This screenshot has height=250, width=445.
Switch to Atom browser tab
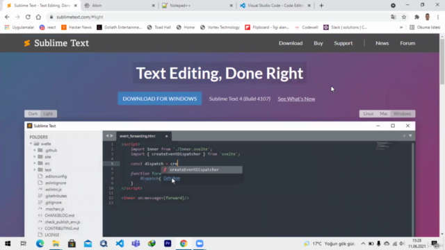(120, 6)
